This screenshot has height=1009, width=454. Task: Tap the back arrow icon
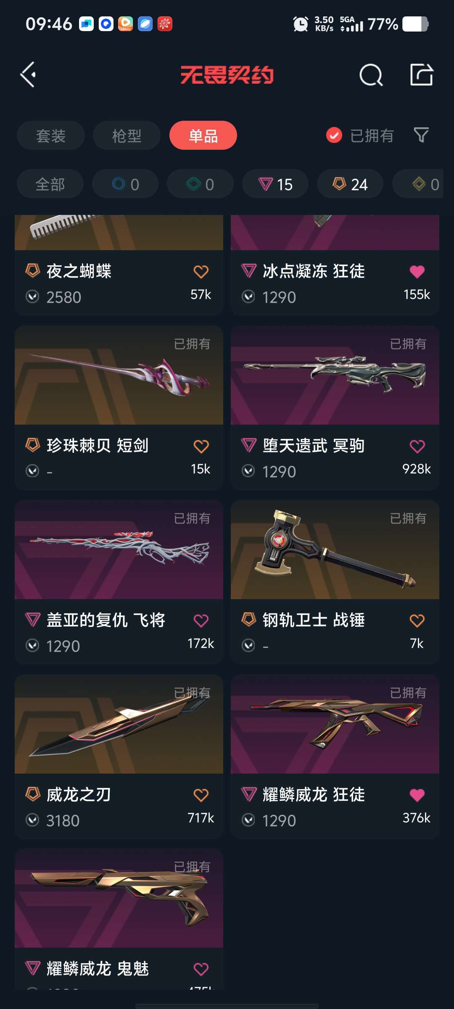(x=28, y=75)
